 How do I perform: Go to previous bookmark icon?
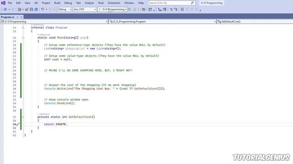[187, 9]
